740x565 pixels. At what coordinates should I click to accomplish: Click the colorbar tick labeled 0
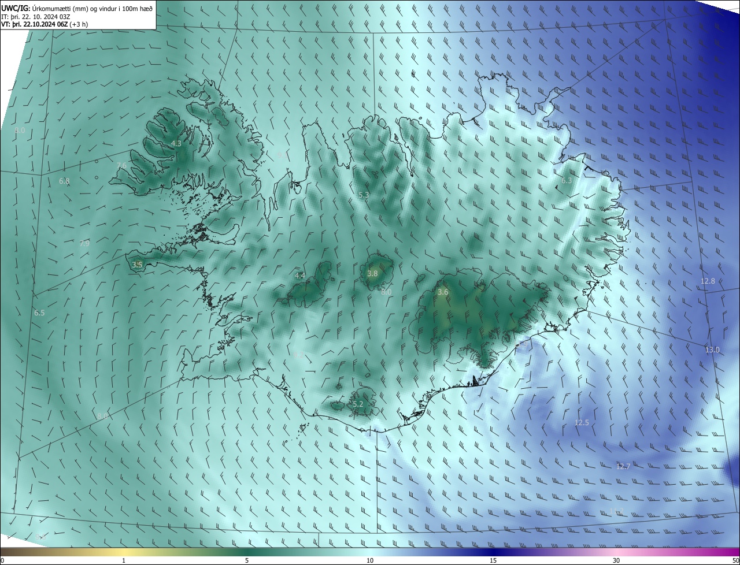tap(2, 560)
